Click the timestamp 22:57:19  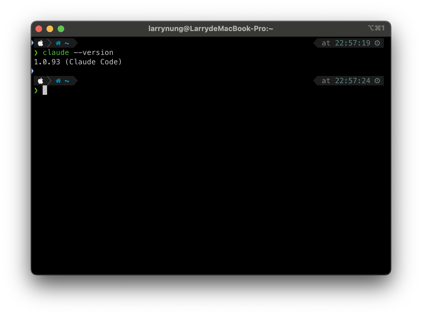coord(352,43)
